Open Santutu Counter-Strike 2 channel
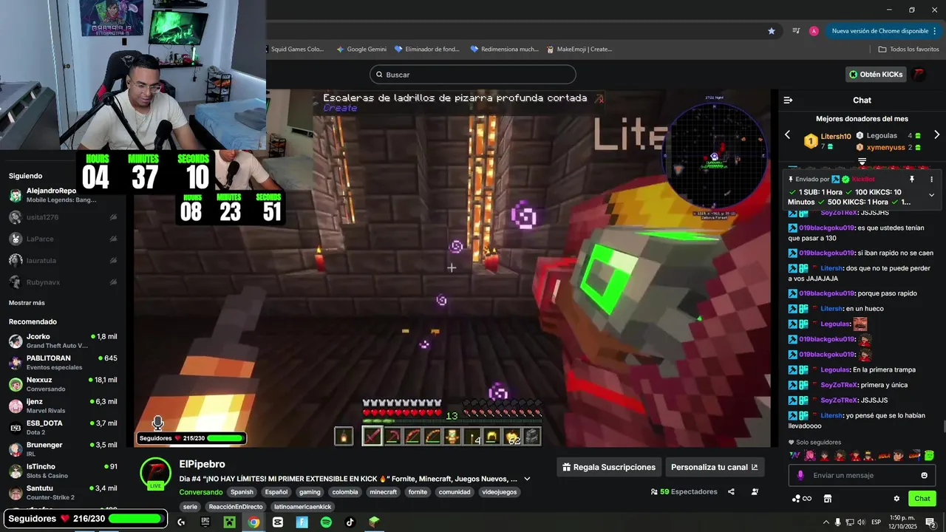946x532 pixels. [63, 492]
